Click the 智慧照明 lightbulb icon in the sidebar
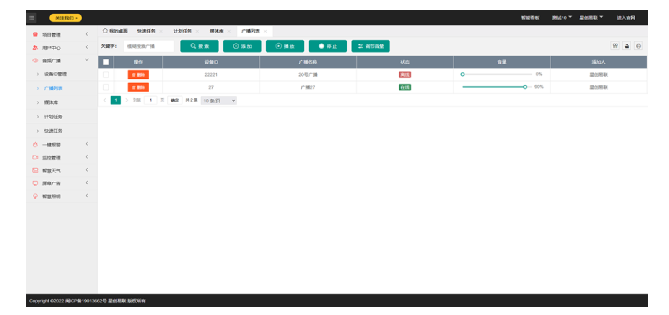 (x=35, y=196)
